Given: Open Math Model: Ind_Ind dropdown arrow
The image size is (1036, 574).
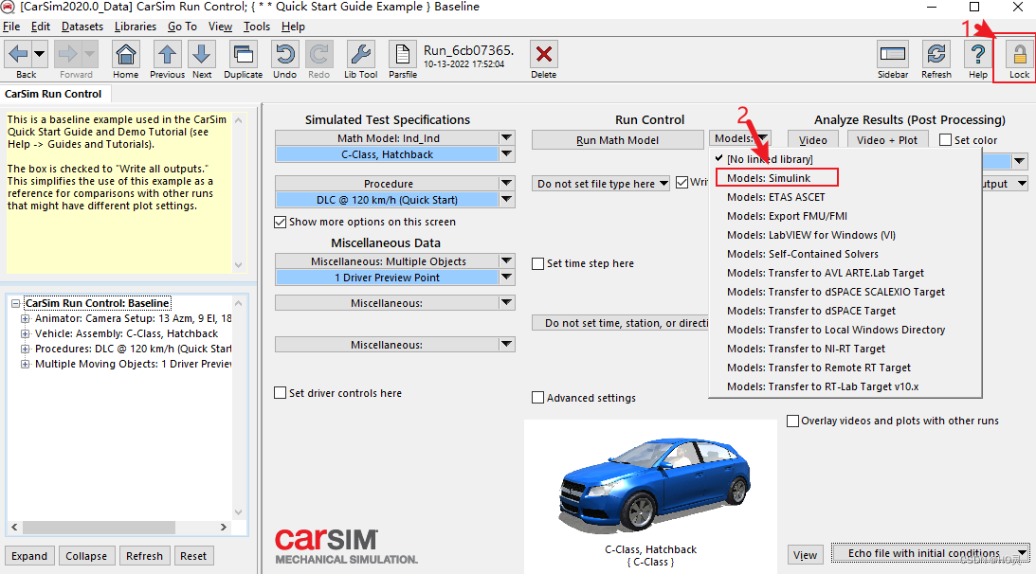Looking at the screenshot, I should (507, 137).
